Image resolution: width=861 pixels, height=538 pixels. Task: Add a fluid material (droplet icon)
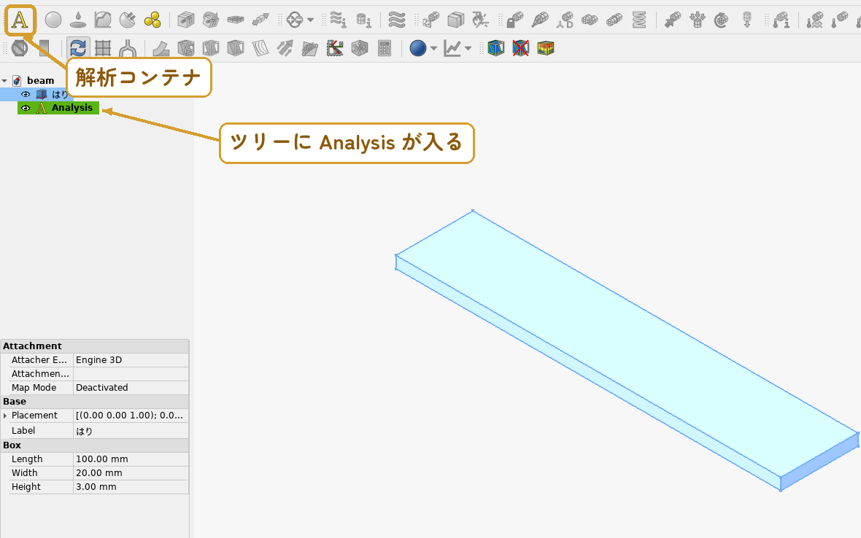tap(79, 20)
